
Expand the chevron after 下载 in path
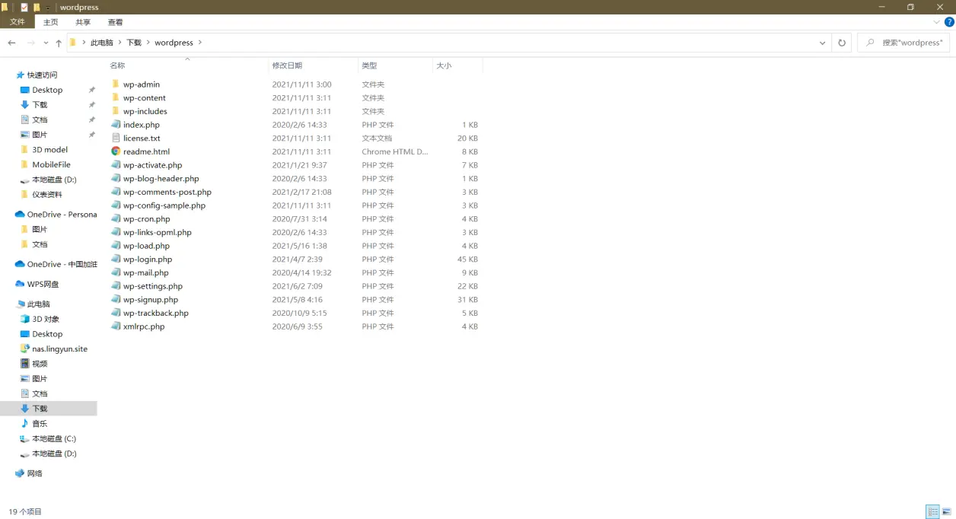[x=148, y=43]
